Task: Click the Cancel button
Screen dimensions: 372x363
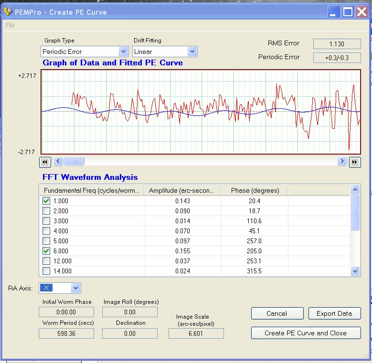Action: point(277,313)
